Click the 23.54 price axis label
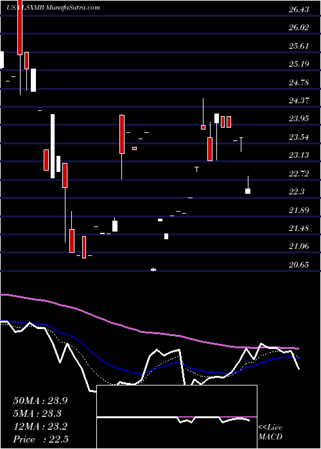 pos(299,137)
